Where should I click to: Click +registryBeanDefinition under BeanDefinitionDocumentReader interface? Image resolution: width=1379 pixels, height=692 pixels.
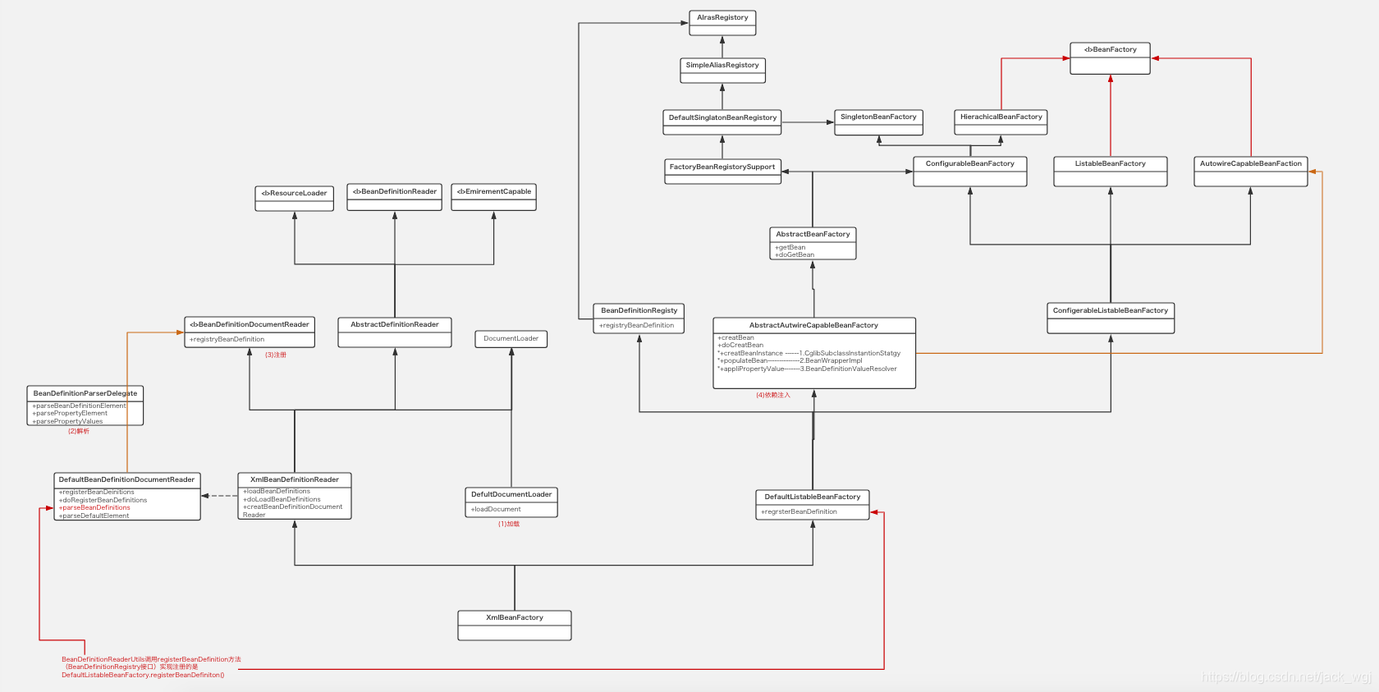tap(227, 339)
